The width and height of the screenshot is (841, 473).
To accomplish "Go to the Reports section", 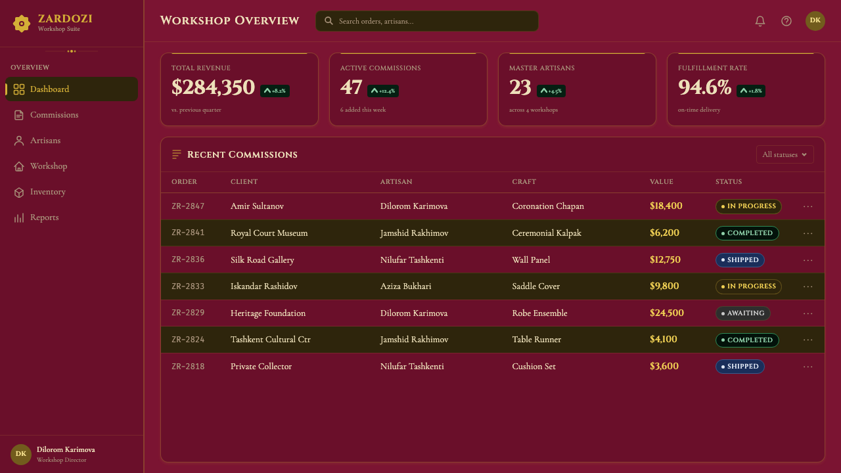I will coord(72,217).
